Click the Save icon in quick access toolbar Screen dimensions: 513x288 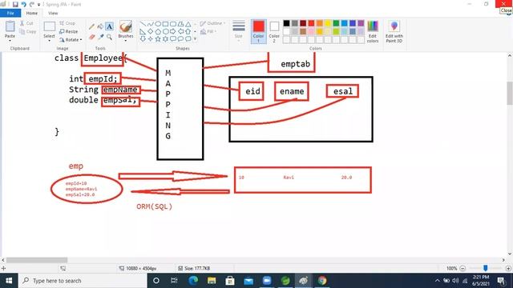15,4
